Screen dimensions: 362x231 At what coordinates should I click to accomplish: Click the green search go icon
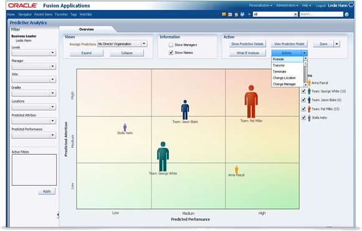click(x=346, y=14)
